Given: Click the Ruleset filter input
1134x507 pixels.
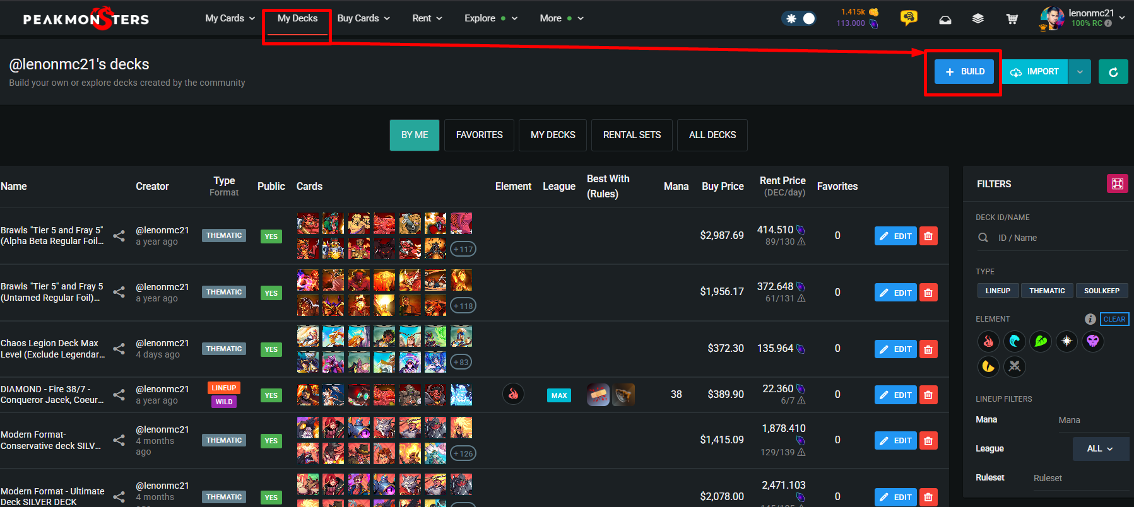Looking at the screenshot, I should [x=1080, y=478].
